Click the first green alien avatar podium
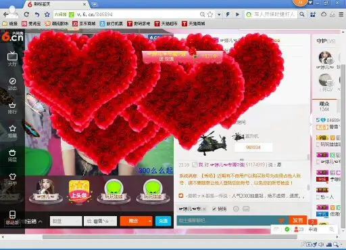Screen dimensions: 346x250 coord(114,191)
